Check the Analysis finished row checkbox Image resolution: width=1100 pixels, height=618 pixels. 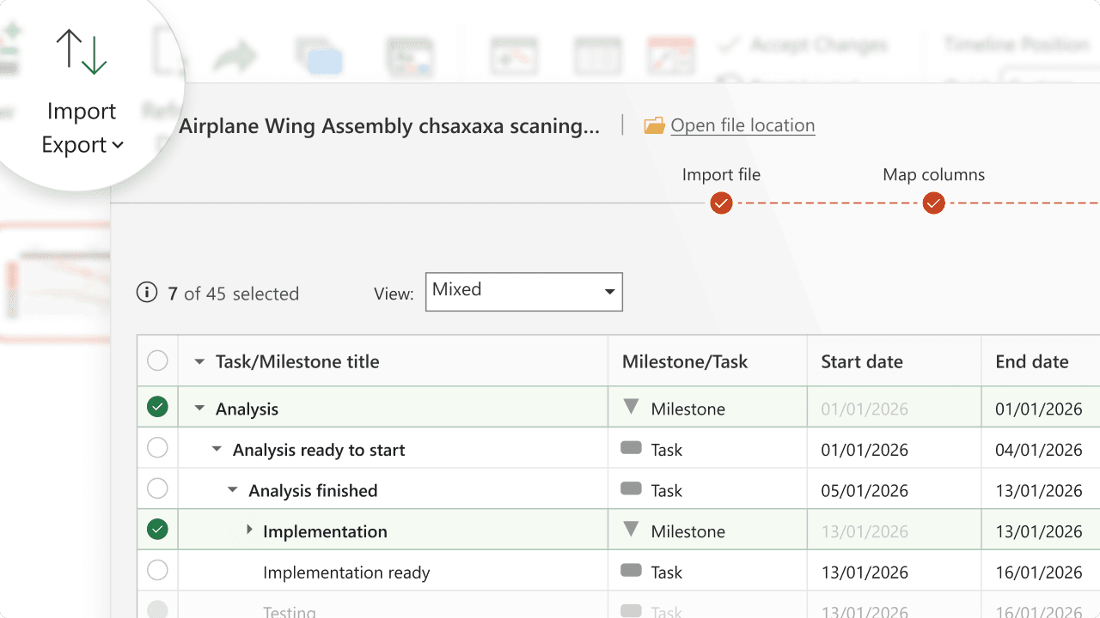[x=157, y=489]
